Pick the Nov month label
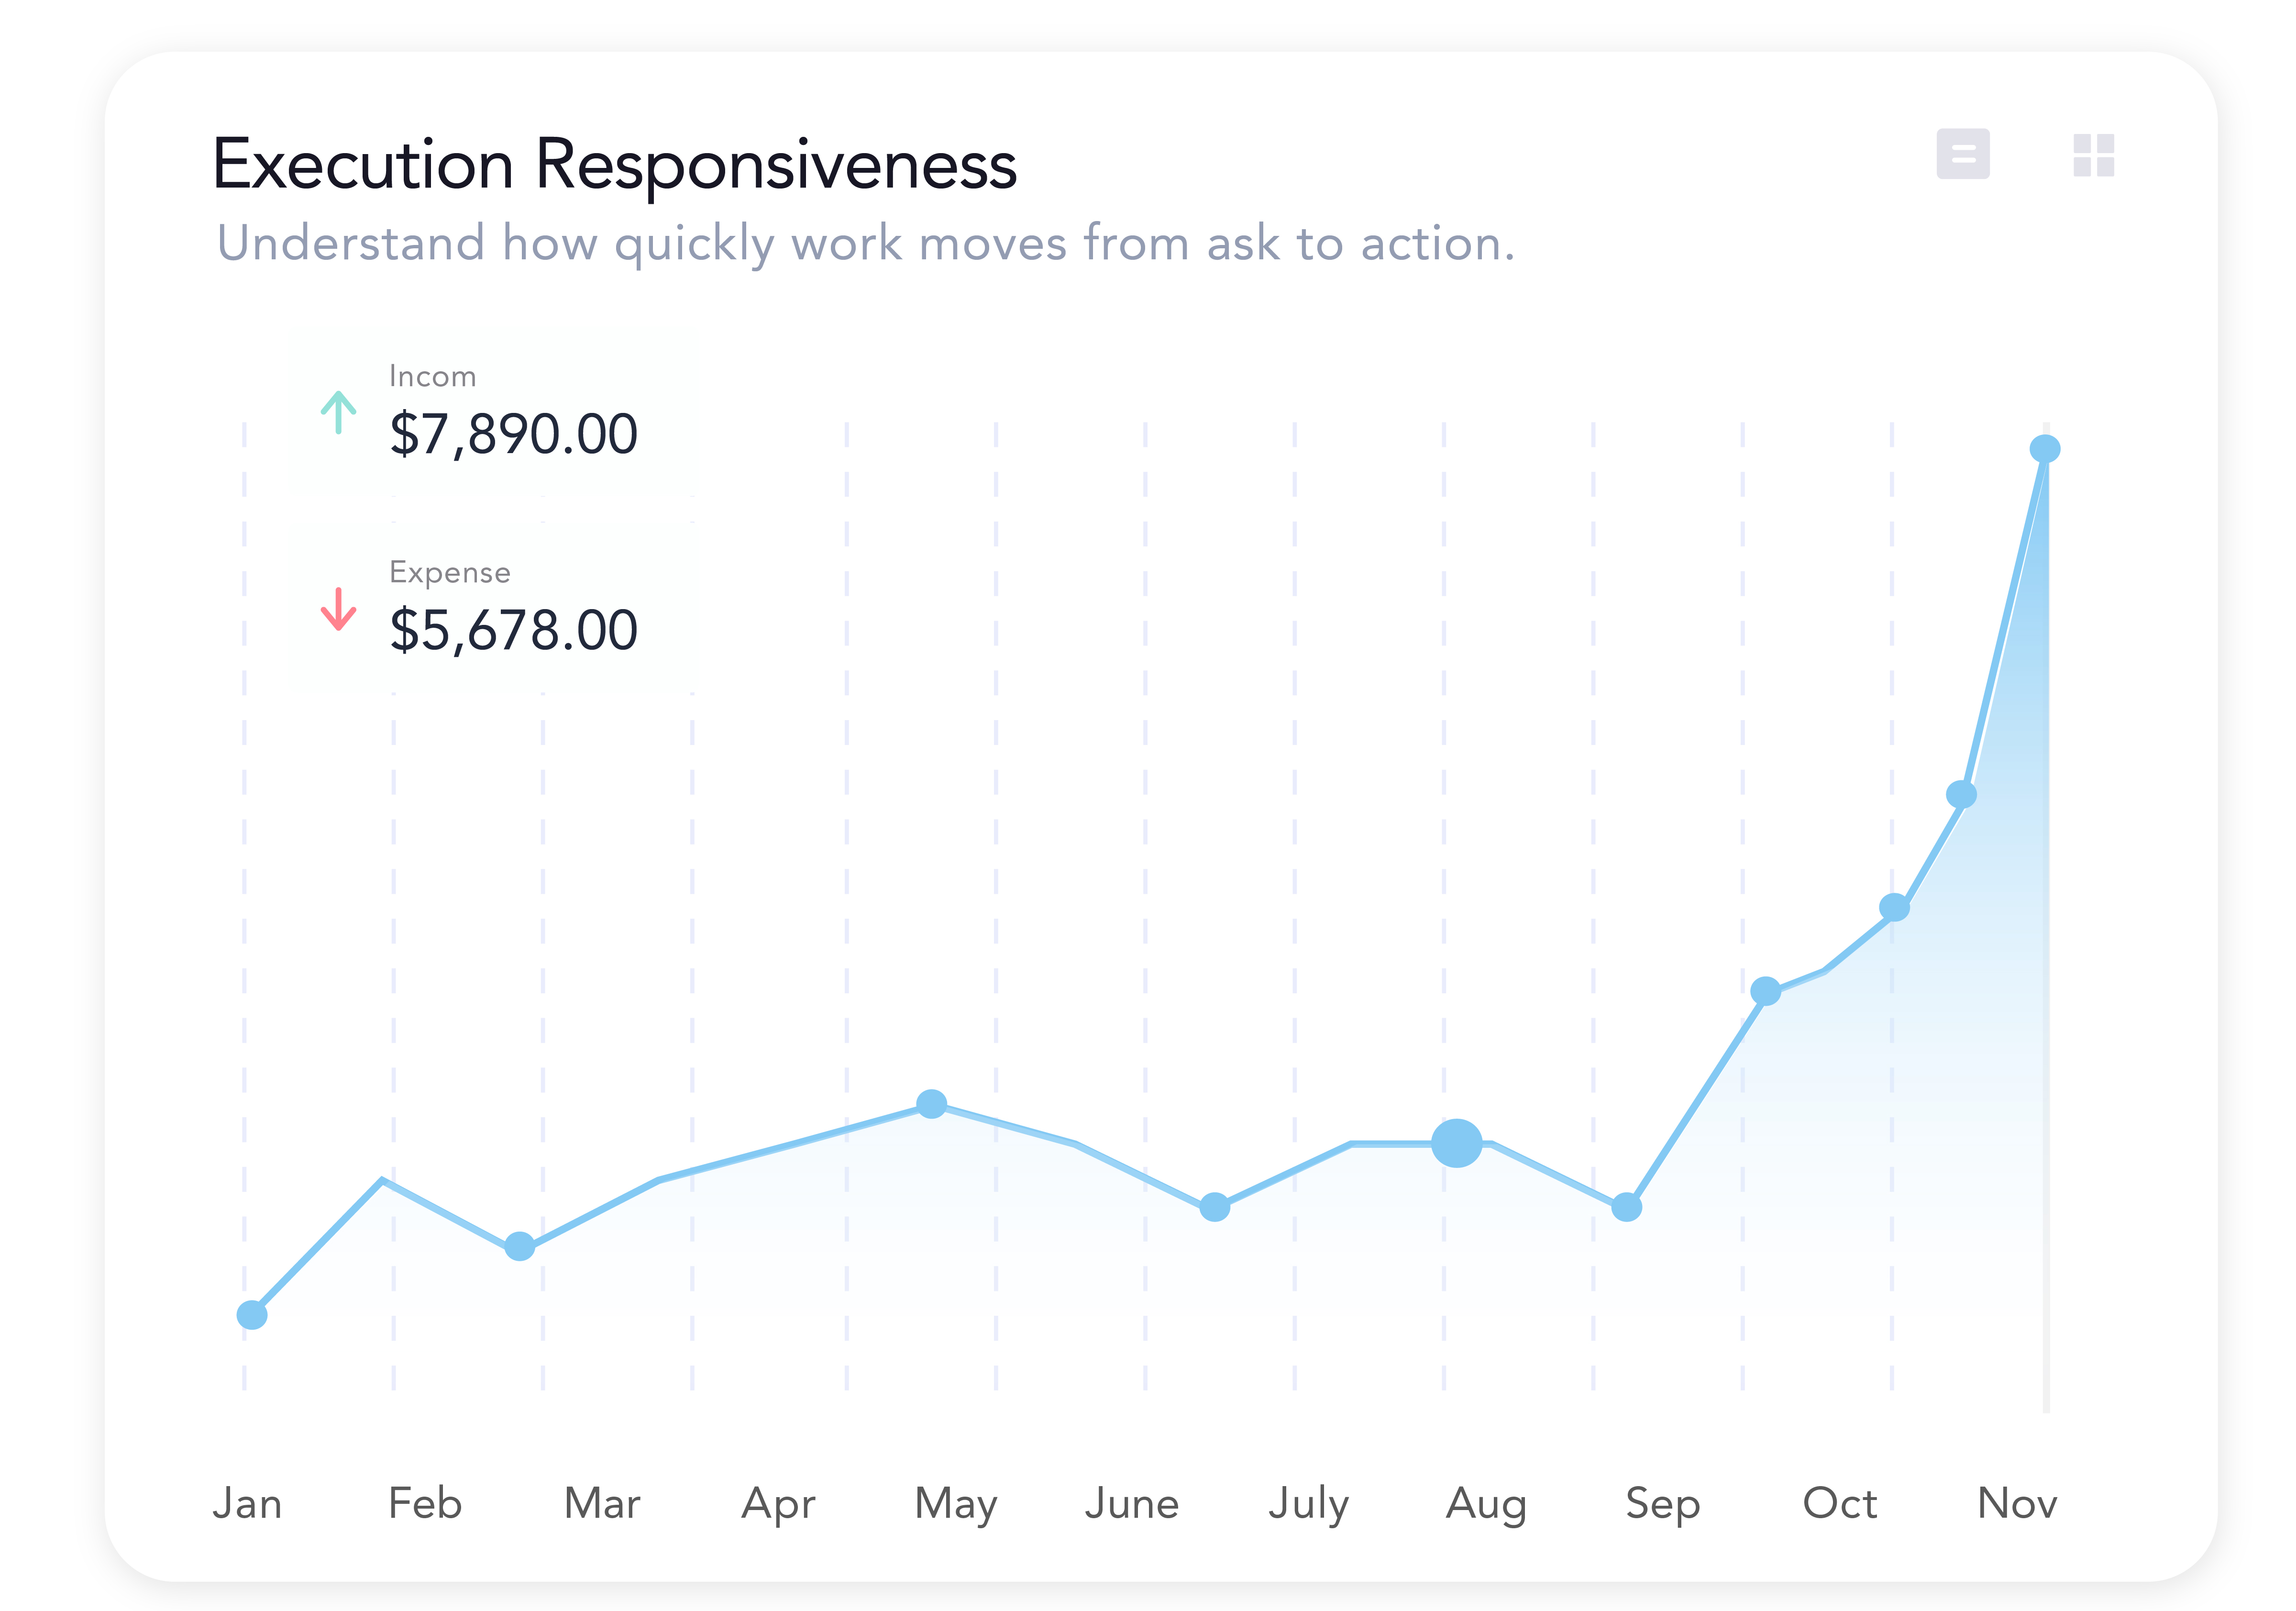Image resolution: width=2296 pixels, height=1611 pixels. (2017, 1503)
